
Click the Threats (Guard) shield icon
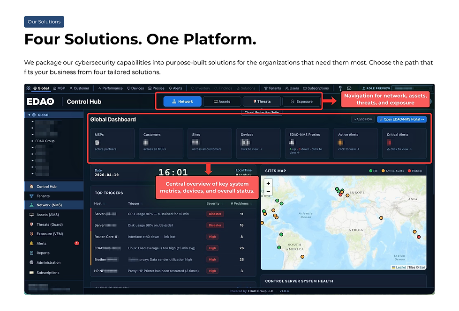[31, 224]
